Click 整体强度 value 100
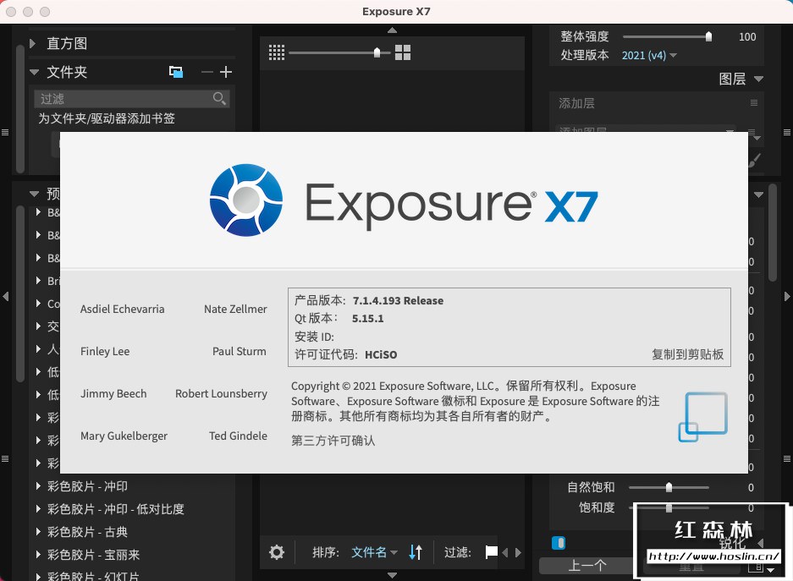Screen dimensions: 793x581 pos(747,37)
